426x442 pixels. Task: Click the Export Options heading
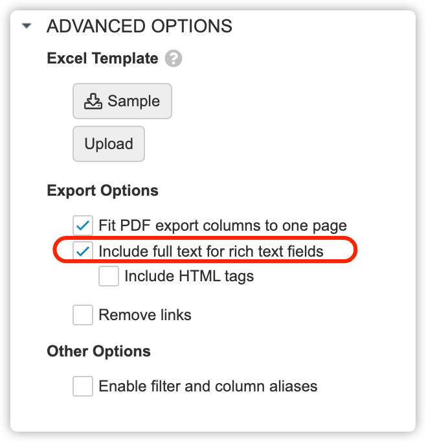click(x=102, y=191)
